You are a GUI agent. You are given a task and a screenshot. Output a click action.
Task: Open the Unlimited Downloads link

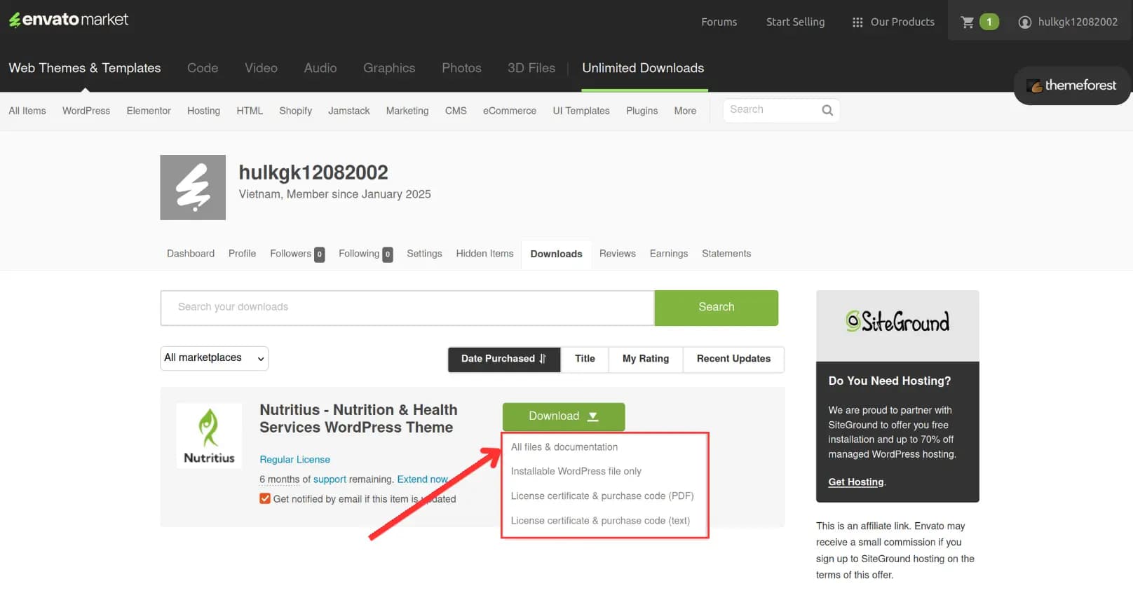pos(643,68)
